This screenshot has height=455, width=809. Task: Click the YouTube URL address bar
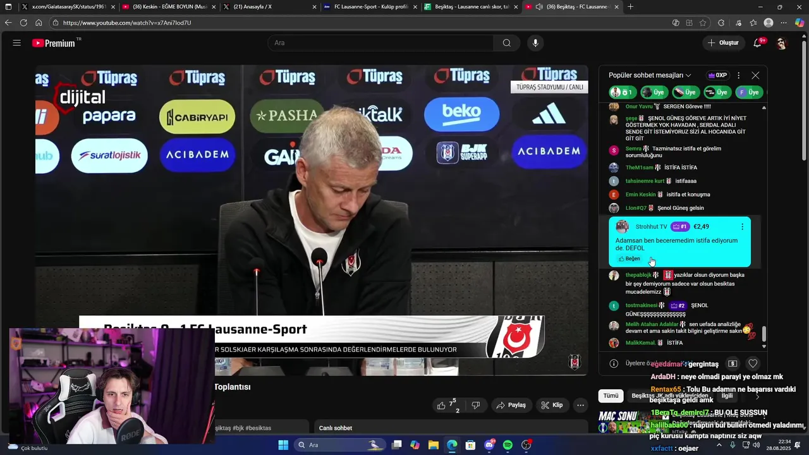pyautogui.click(x=360, y=23)
